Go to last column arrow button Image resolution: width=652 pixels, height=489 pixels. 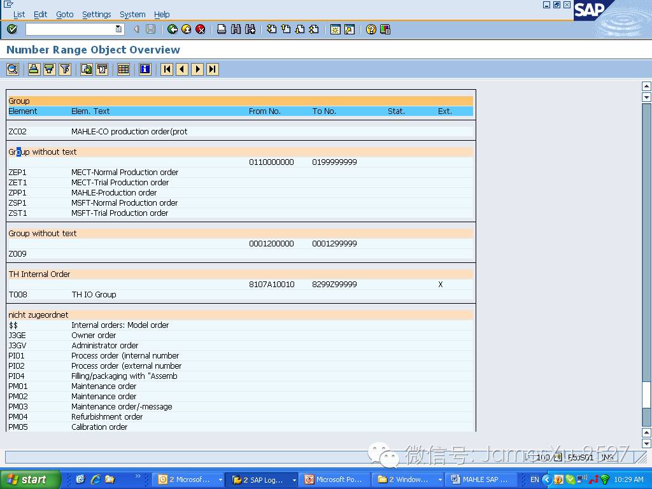(x=213, y=69)
